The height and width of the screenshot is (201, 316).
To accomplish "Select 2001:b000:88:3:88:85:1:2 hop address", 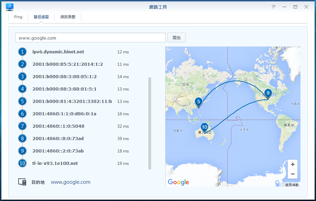I will tap(64, 76).
